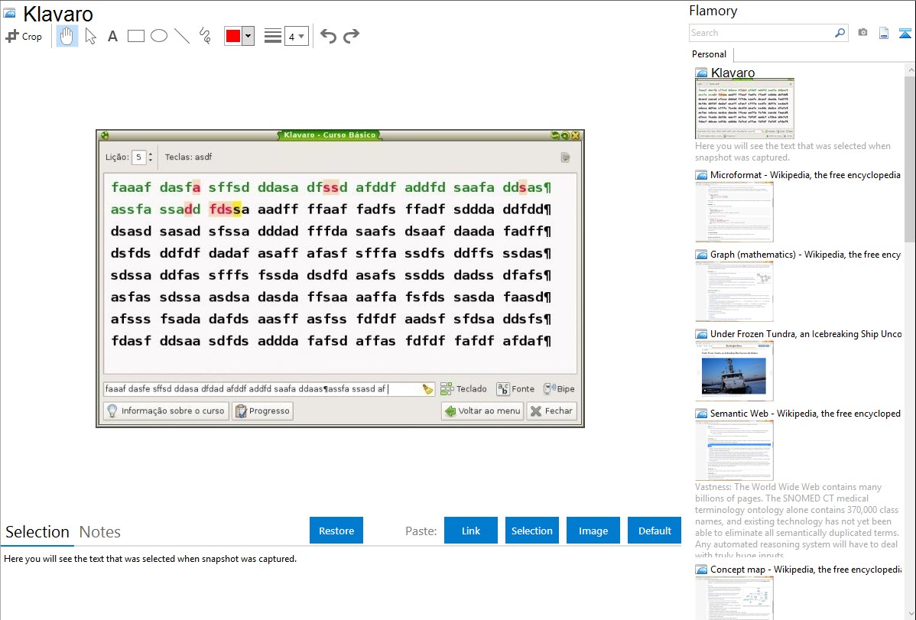916x620 pixels.
Task: Click the broom clear icon in typing field
Action: coord(427,389)
